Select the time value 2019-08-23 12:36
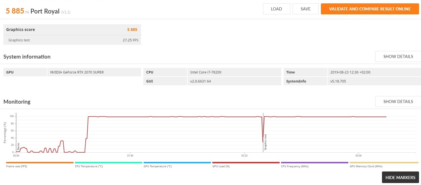 tap(350, 72)
